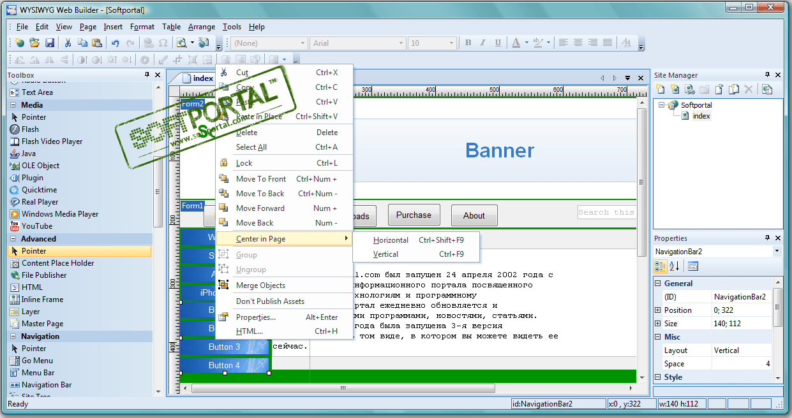This screenshot has height=418, width=792.
Task: Open the Insert menu
Action: pos(113,27)
